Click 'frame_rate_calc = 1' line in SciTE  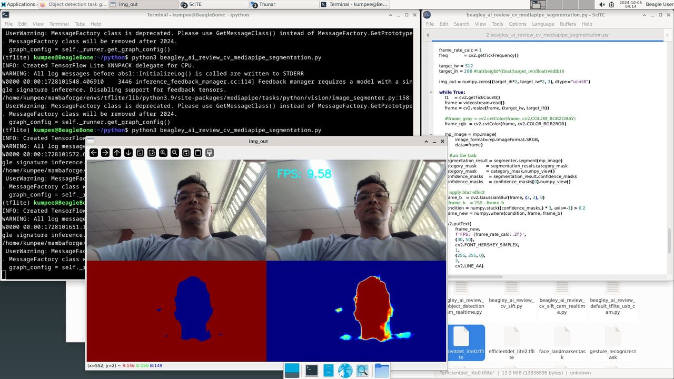[x=460, y=50]
